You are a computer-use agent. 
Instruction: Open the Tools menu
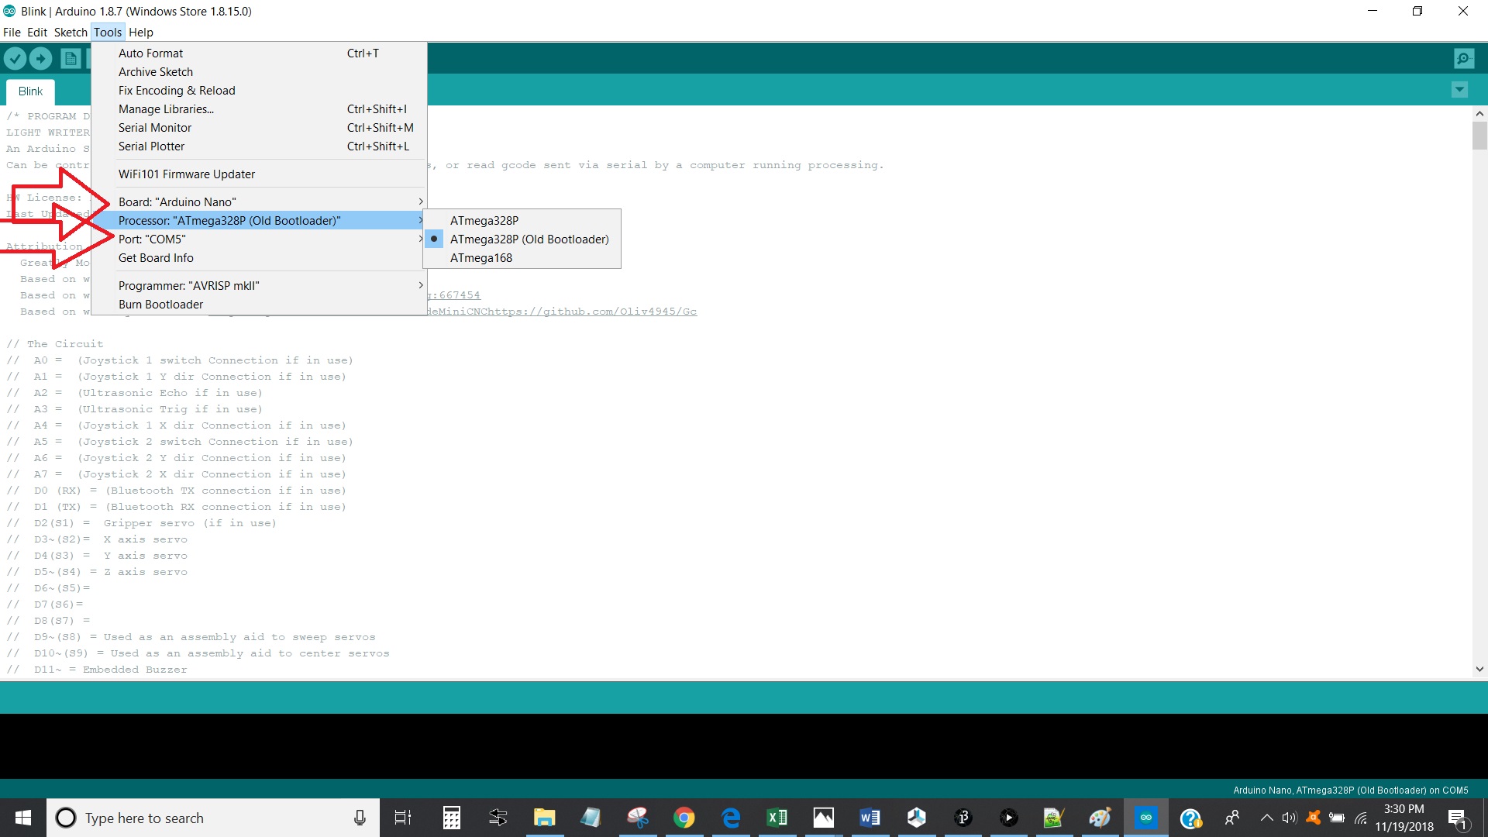coord(107,32)
